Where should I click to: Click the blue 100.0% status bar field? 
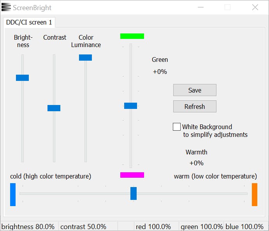coord(244,227)
